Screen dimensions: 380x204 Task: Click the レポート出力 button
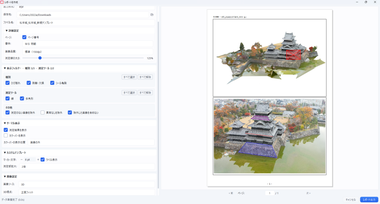[x=369, y=200]
